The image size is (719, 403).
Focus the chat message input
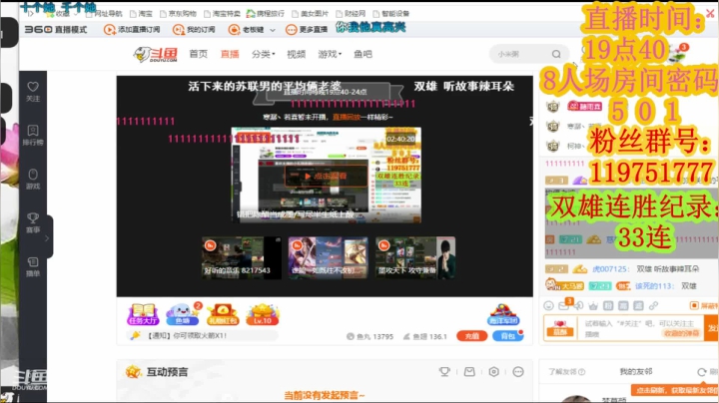click(640, 328)
